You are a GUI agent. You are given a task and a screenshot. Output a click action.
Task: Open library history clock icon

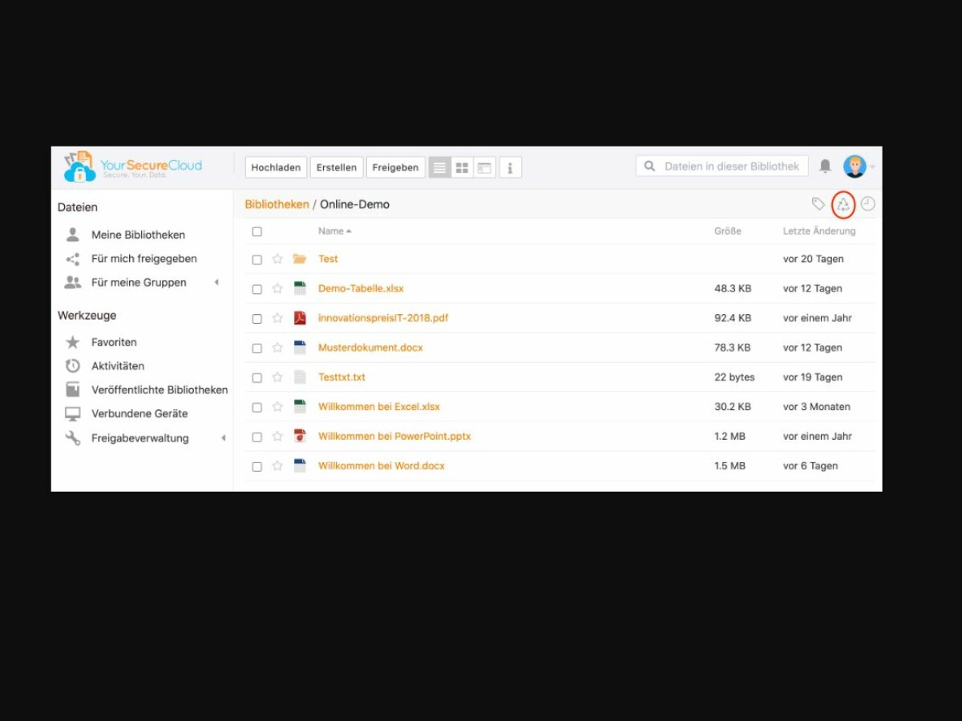point(867,204)
